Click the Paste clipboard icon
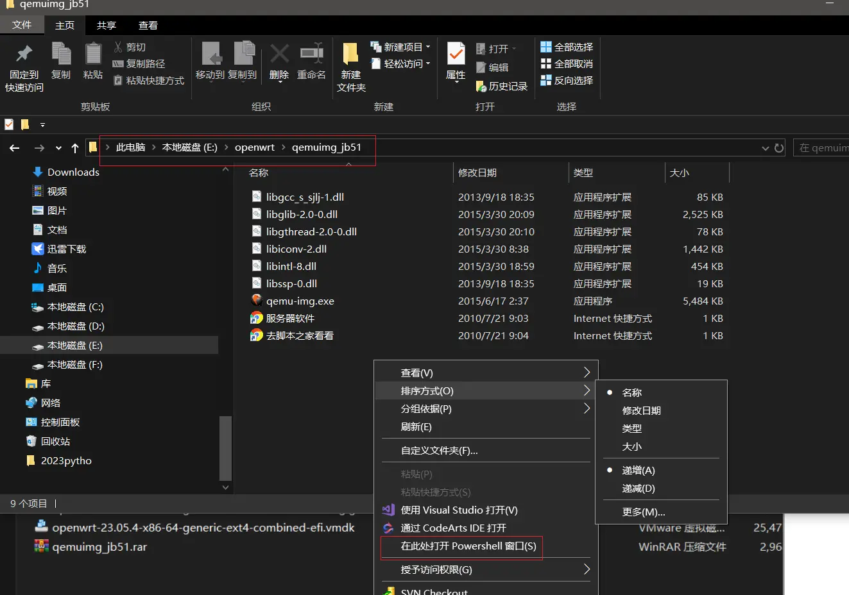This screenshot has height=595, width=849. tap(93, 54)
